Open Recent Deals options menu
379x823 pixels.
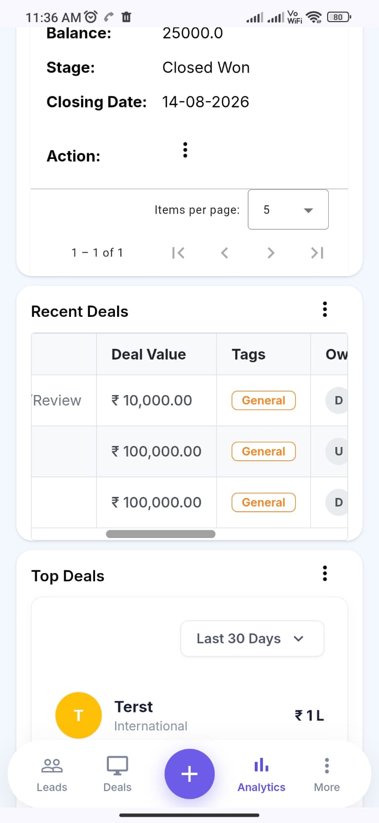[x=325, y=309]
